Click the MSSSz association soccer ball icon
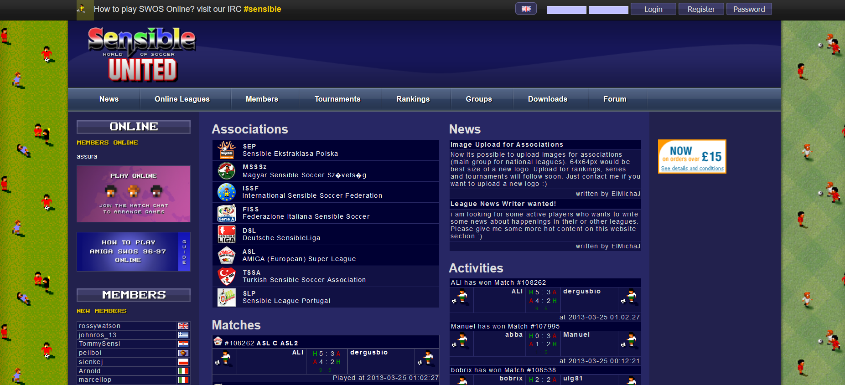The image size is (845, 385). pyautogui.click(x=227, y=171)
